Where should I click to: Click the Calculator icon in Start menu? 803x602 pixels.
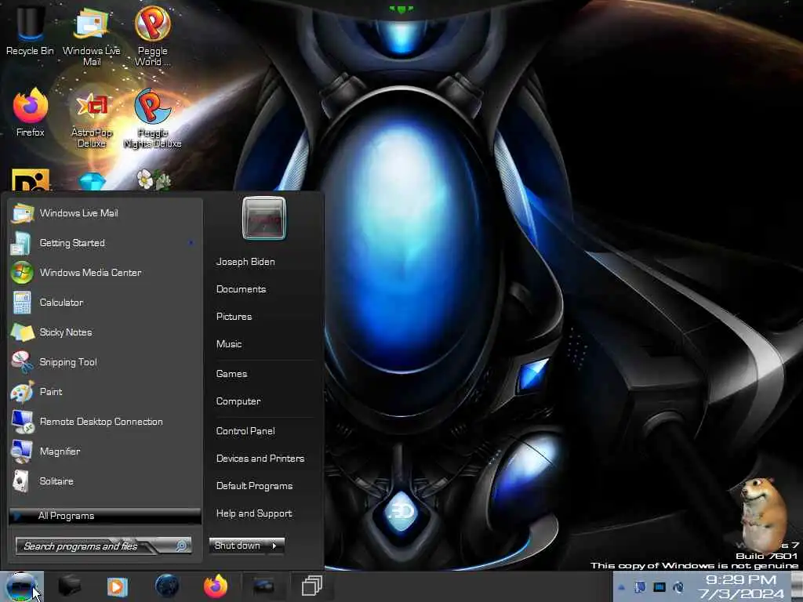pyautogui.click(x=22, y=303)
